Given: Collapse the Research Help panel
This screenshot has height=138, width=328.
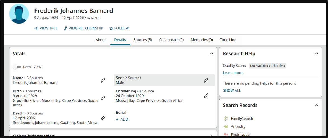Looking at the screenshot, I should click(x=317, y=53).
